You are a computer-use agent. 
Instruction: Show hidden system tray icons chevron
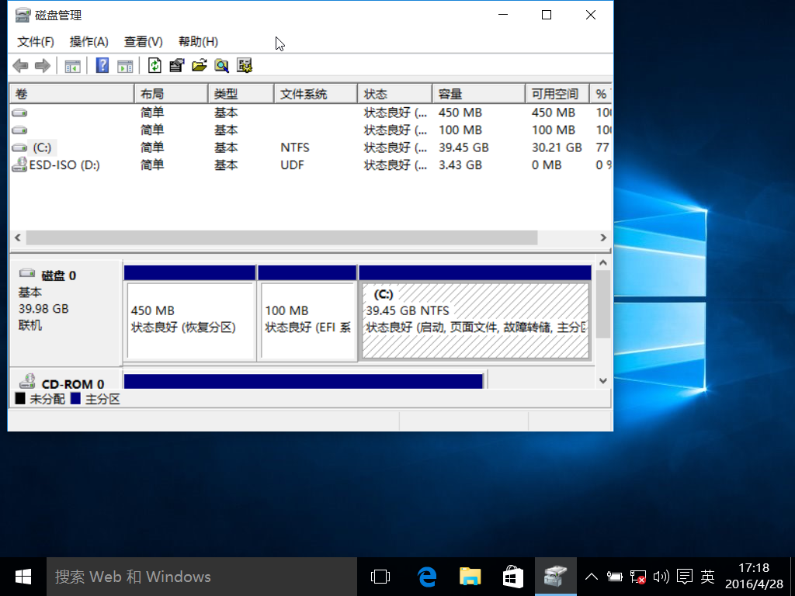(x=592, y=577)
